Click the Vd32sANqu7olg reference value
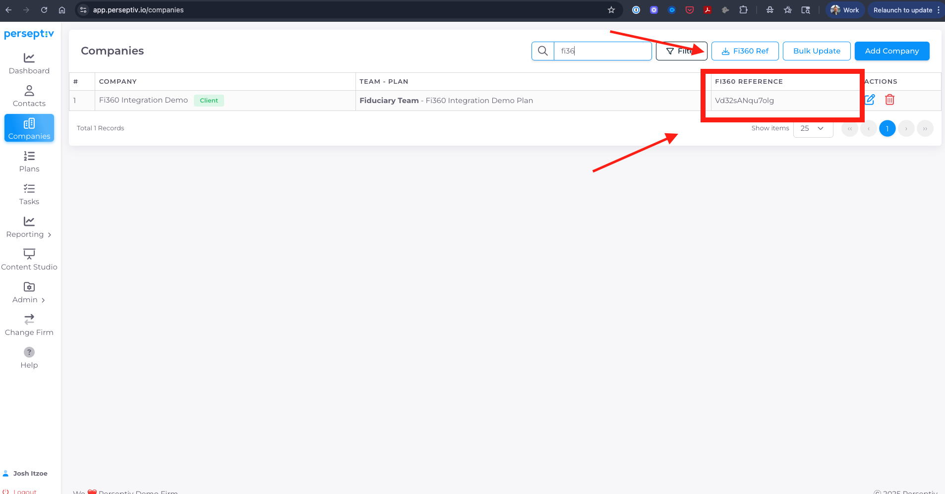Viewport: 945px width, 494px height. [744, 101]
